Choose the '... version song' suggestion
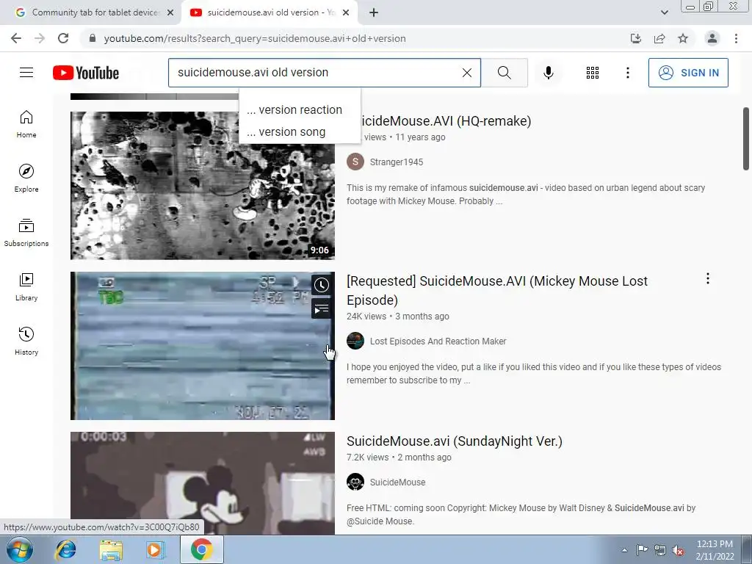 point(300,132)
